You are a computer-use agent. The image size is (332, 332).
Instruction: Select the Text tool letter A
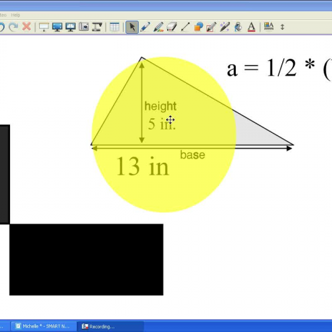point(251,27)
